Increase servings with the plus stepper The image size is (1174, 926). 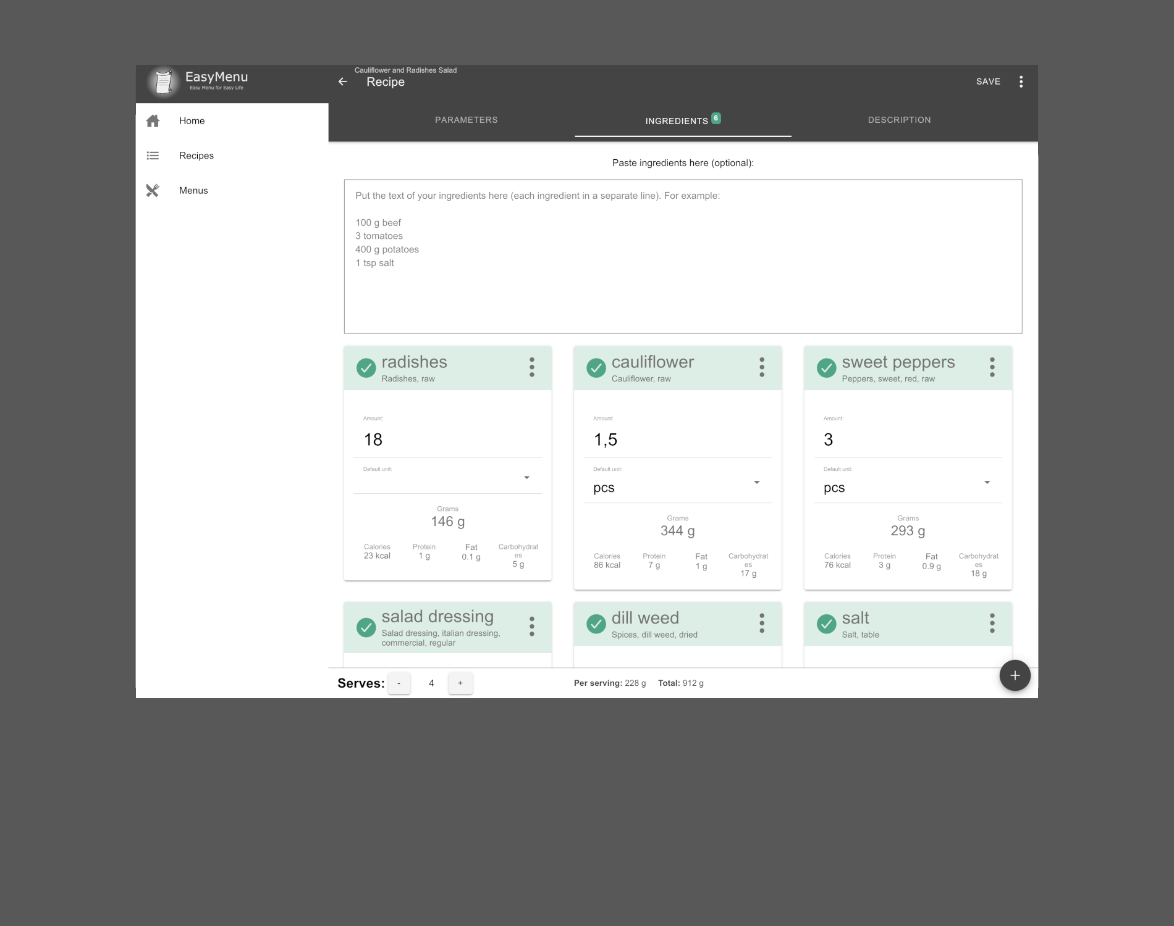click(x=460, y=683)
